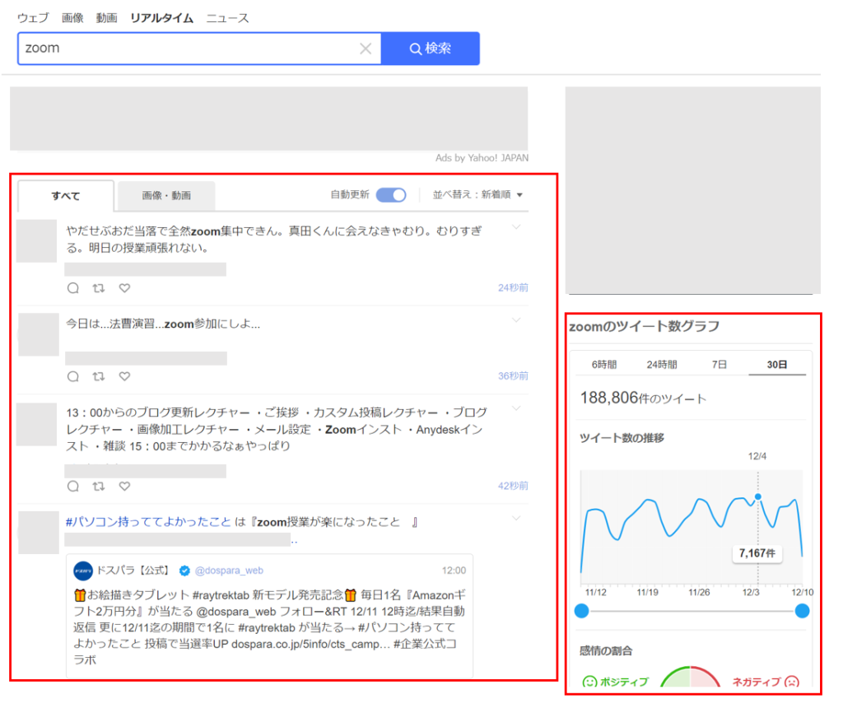Toggle the 自動更新 auto-update switch

pos(391,194)
